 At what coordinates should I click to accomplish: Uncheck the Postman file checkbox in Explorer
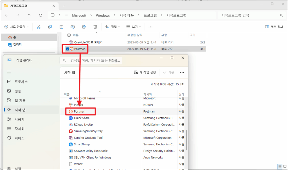tap(67, 49)
